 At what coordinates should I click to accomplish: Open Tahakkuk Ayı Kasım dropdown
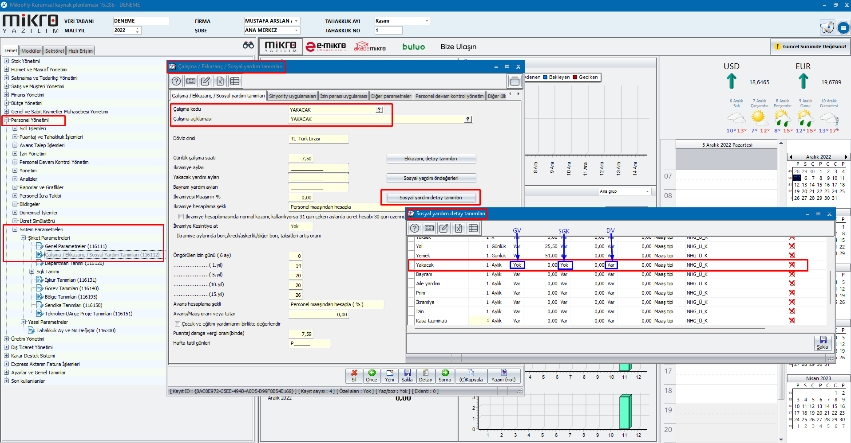(427, 21)
